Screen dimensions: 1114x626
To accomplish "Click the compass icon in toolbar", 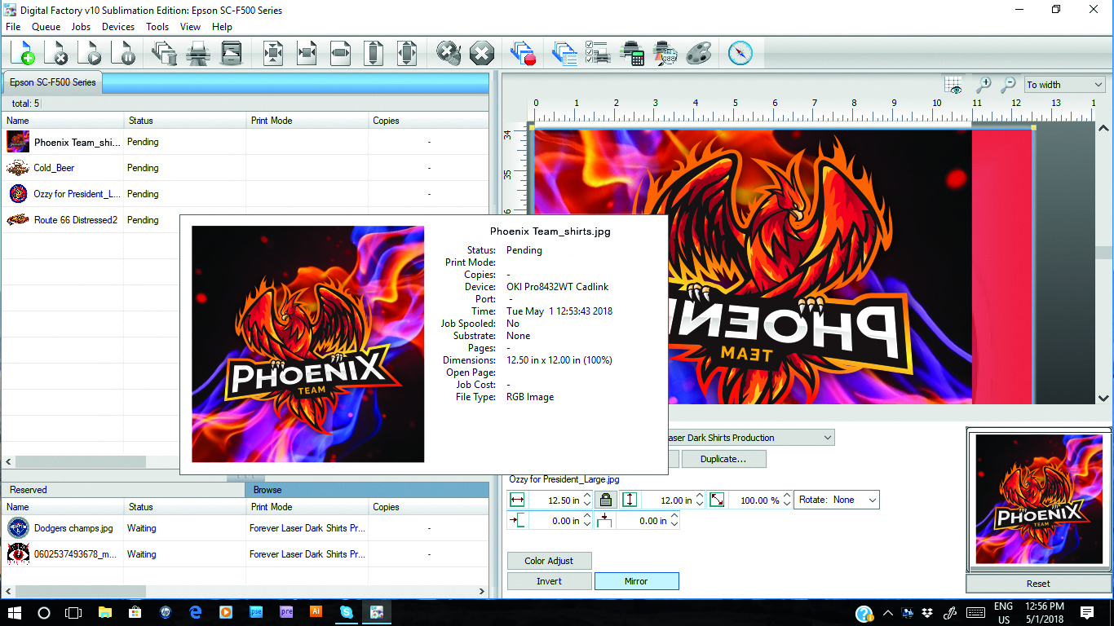I will (740, 54).
